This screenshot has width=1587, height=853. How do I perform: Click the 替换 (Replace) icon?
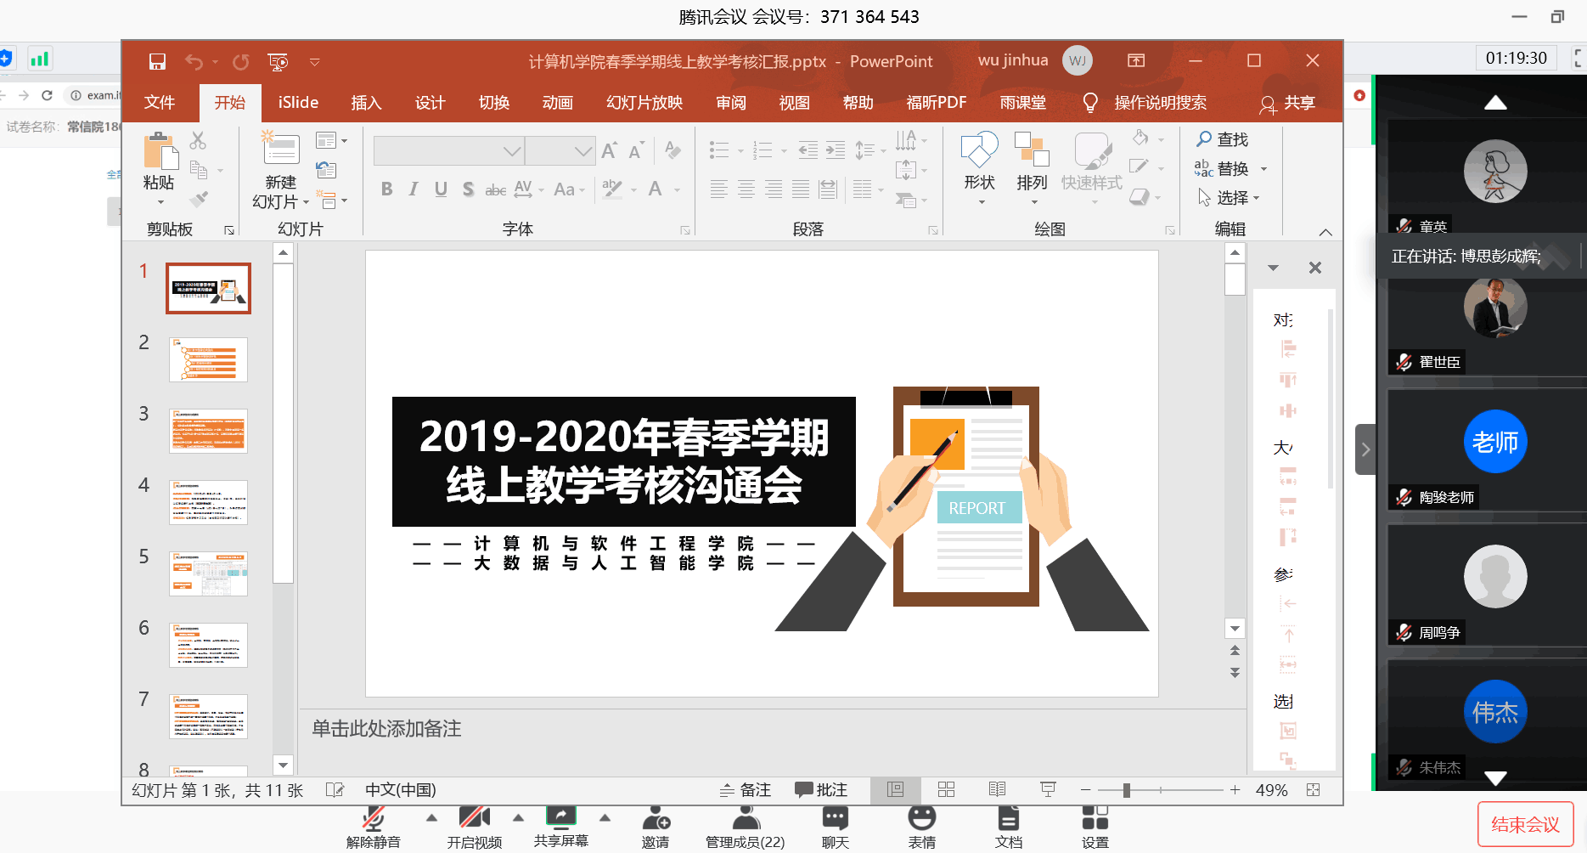[1229, 168]
